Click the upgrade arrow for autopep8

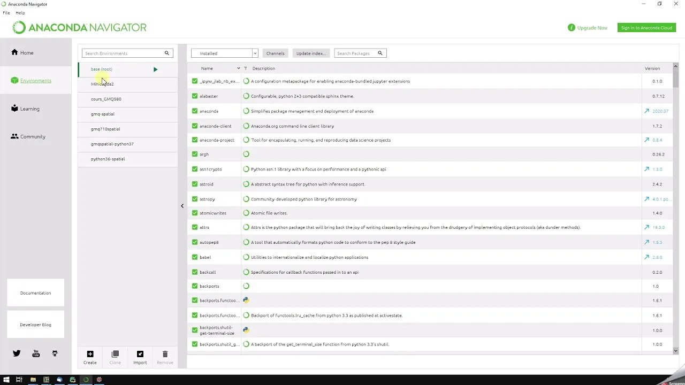(x=646, y=242)
